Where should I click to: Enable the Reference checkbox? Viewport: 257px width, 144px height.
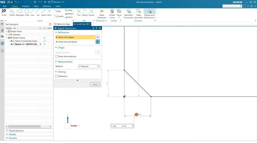tap(57, 76)
